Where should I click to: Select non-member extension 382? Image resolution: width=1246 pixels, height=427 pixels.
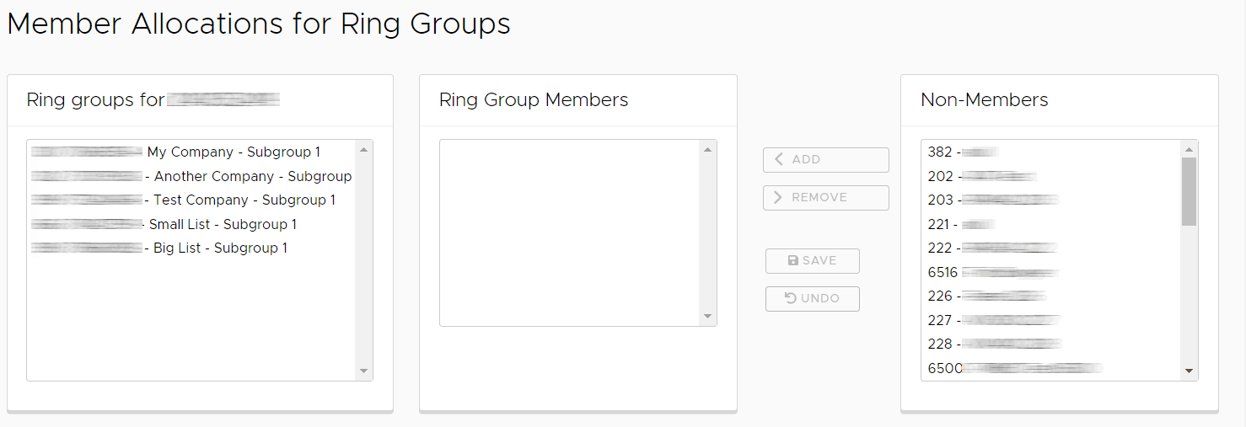[x=961, y=152]
